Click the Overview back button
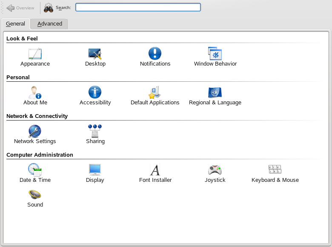332x247 pixels. [20, 8]
